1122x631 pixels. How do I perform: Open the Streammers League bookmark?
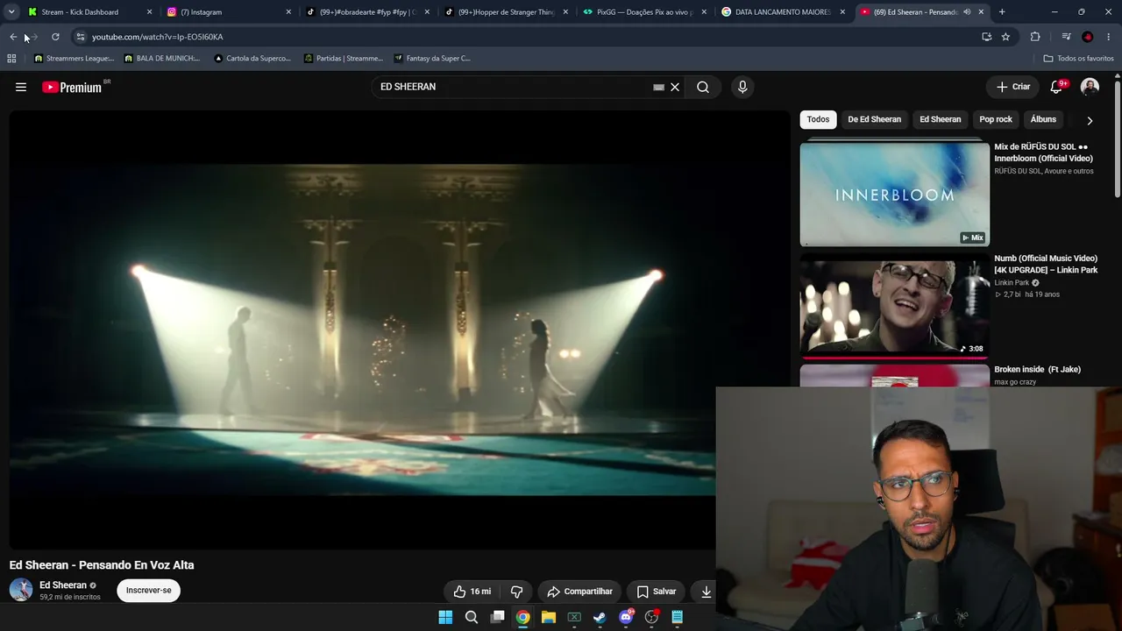pyautogui.click(x=75, y=59)
